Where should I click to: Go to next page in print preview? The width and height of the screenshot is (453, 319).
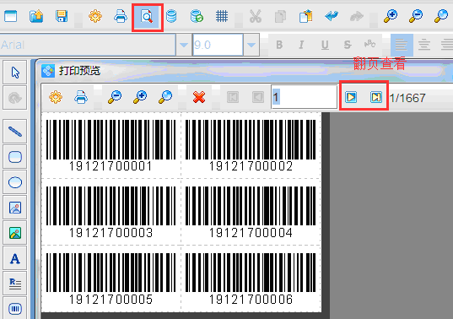click(x=351, y=97)
